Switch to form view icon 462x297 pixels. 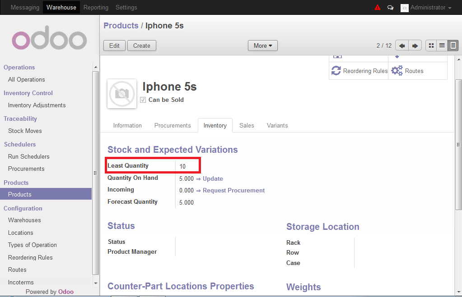(453, 46)
